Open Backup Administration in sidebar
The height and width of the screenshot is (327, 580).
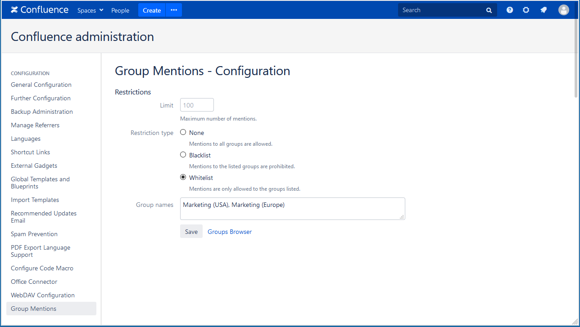pos(42,112)
